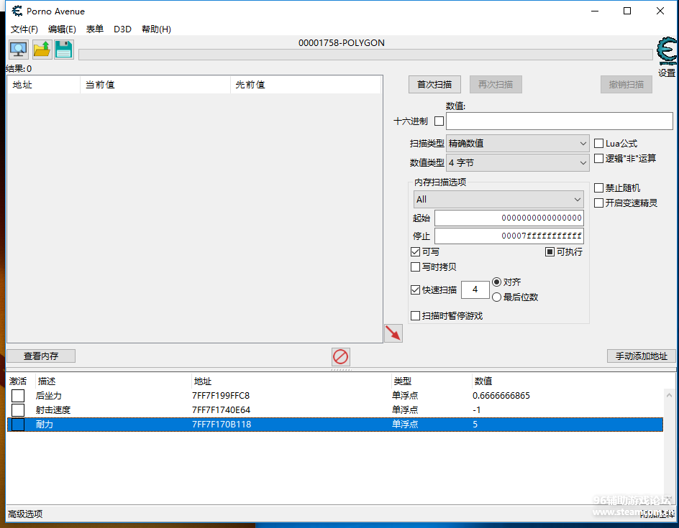The image size is (679, 528).
Task: Open the 文件 menu
Action: [24, 29]
